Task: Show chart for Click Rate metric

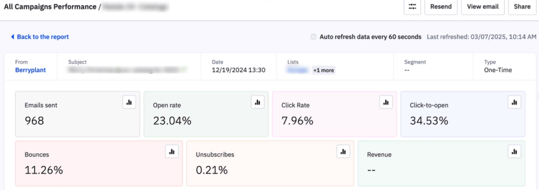Action: point(386,102)
